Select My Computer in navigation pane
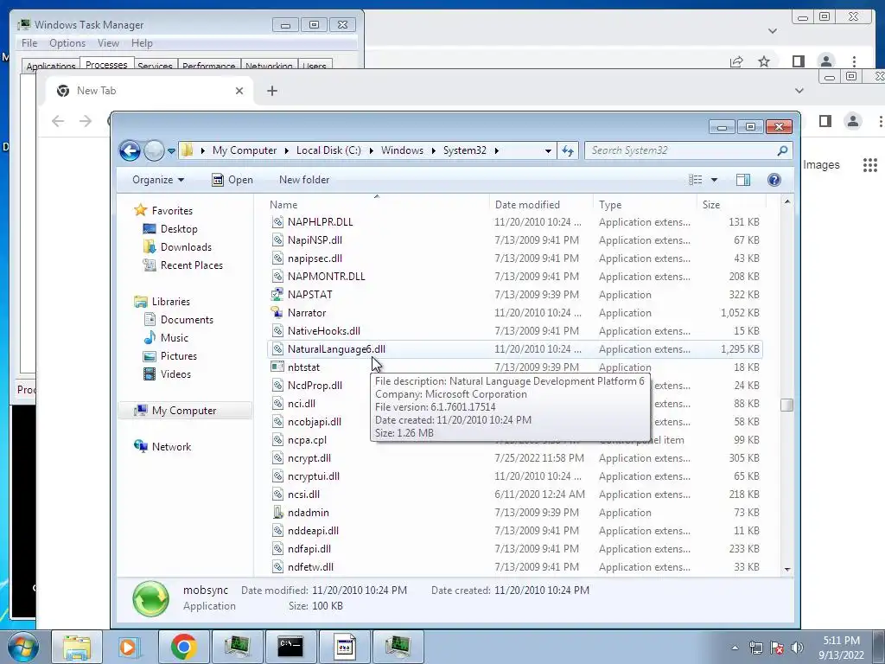Screen dimensions: 885x664 pos(184,411)
